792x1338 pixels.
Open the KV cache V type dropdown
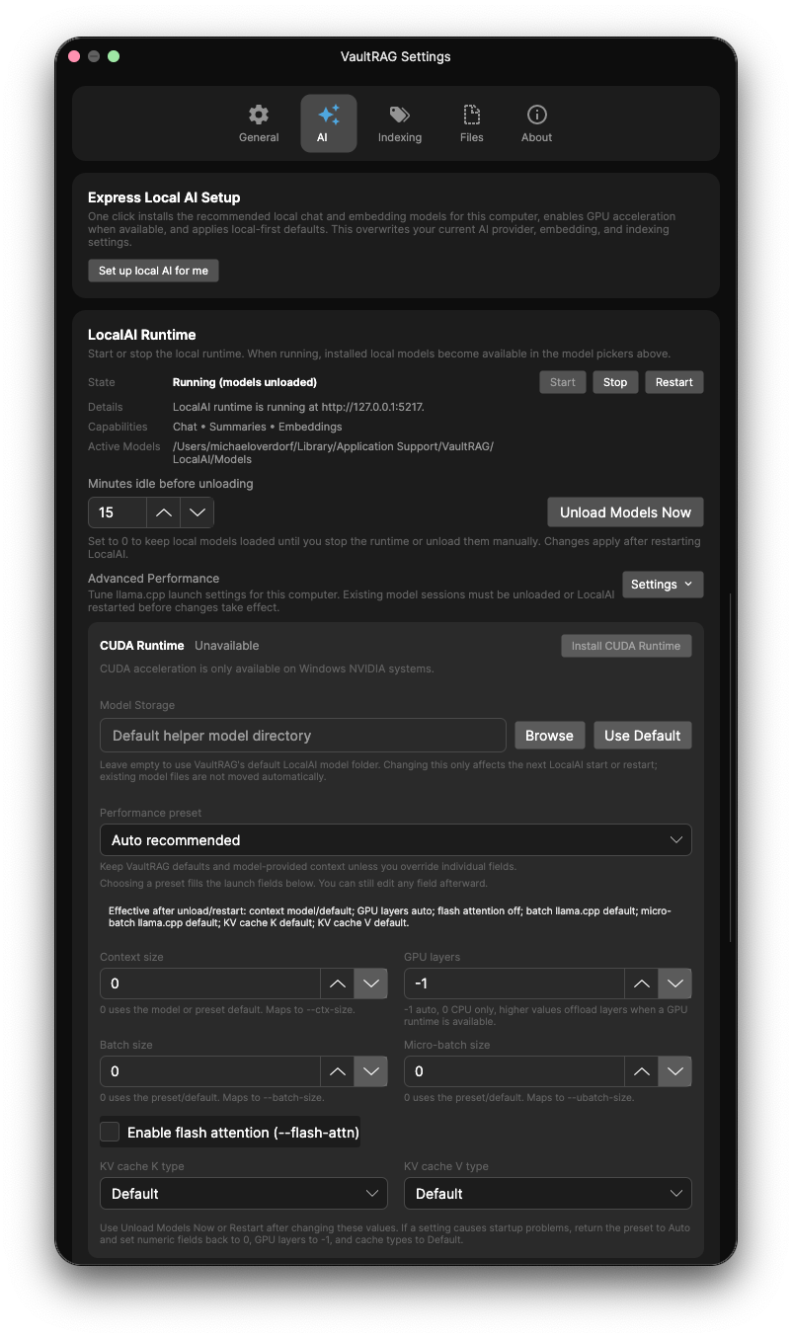pyautogui.click(x=548, y=1194)
